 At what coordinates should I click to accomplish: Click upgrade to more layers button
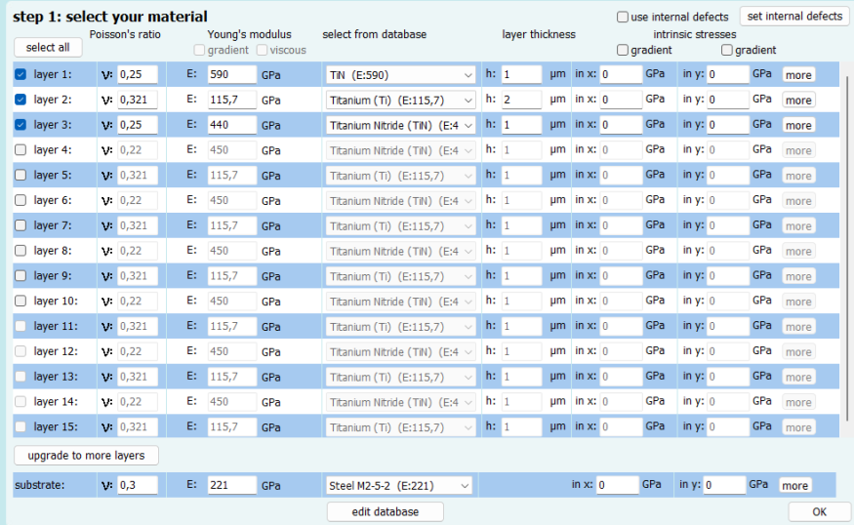click(86, 456)
